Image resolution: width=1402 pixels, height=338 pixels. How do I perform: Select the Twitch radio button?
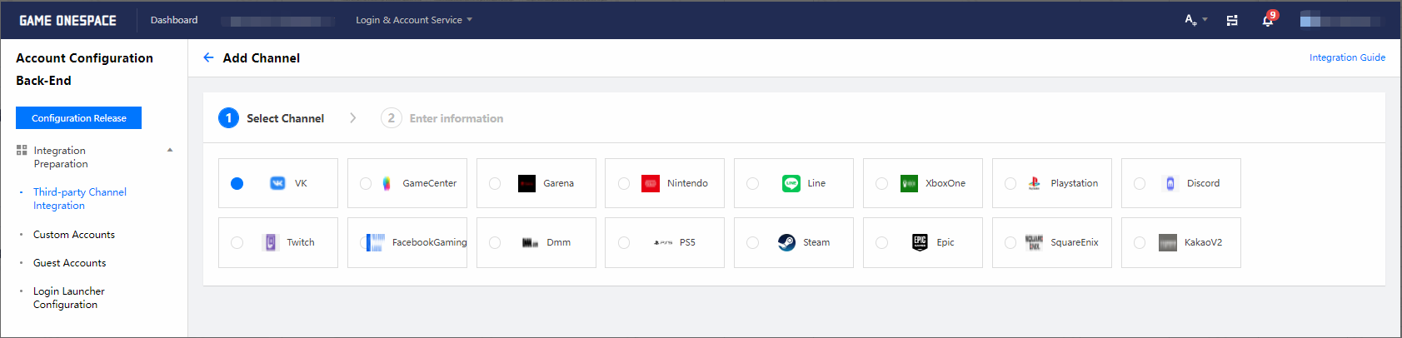pyautogui.click(x=237, y=242)
